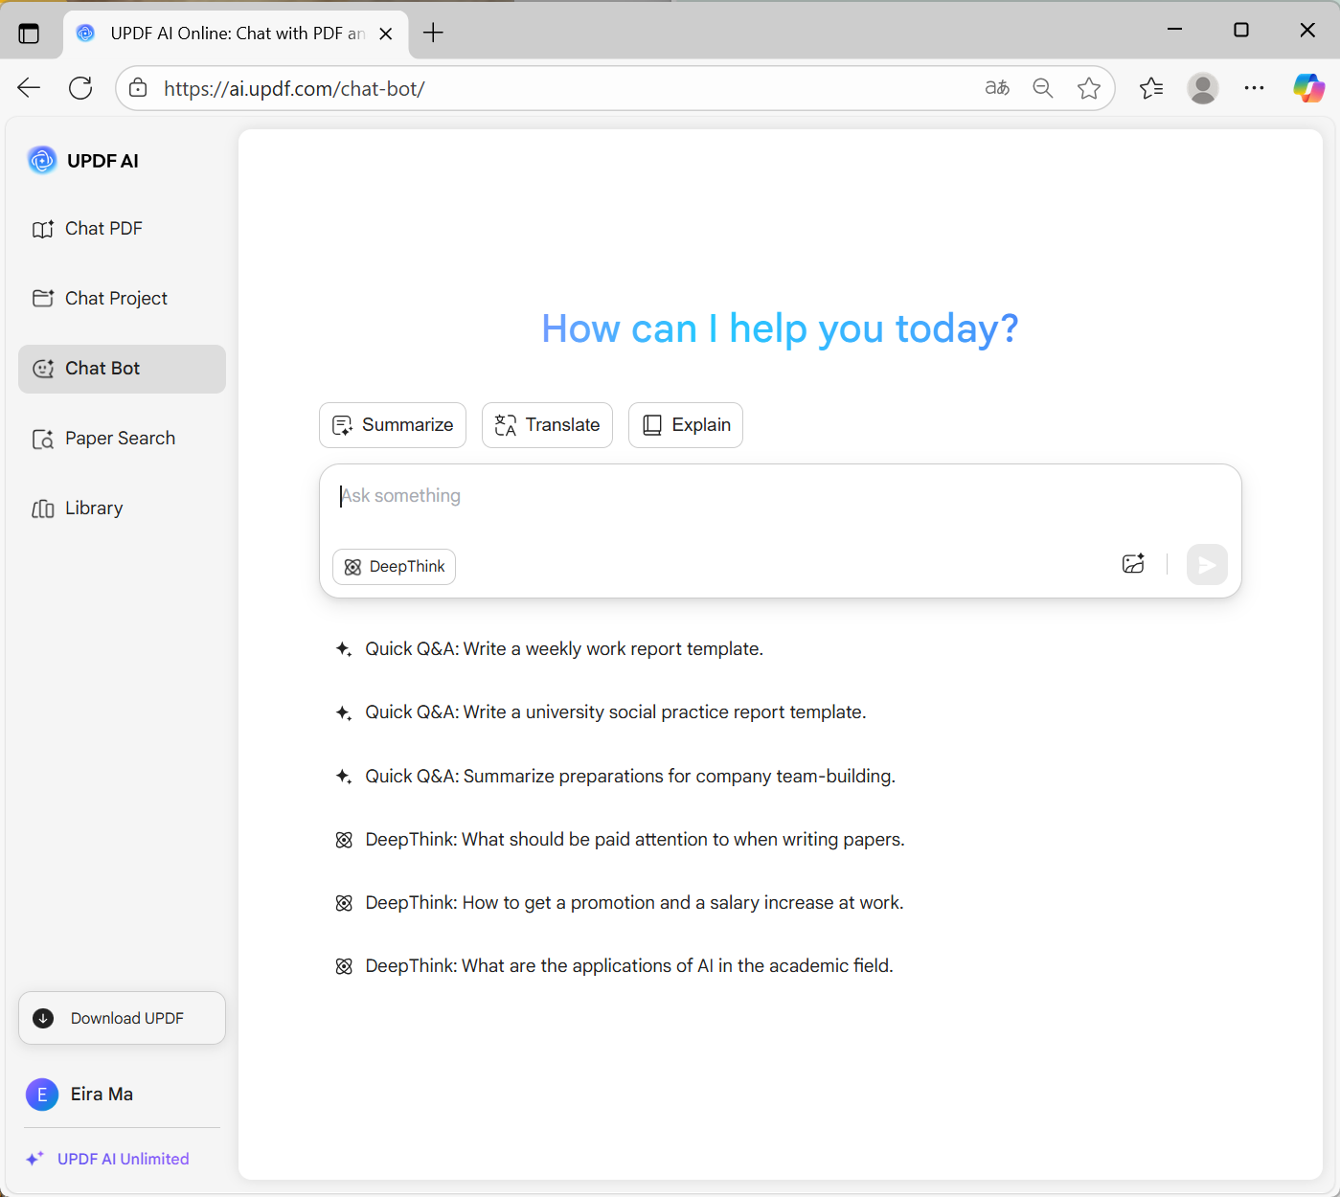Add page to favorites with star icon
1340x1197 pixels.
tap(1089, 88)
